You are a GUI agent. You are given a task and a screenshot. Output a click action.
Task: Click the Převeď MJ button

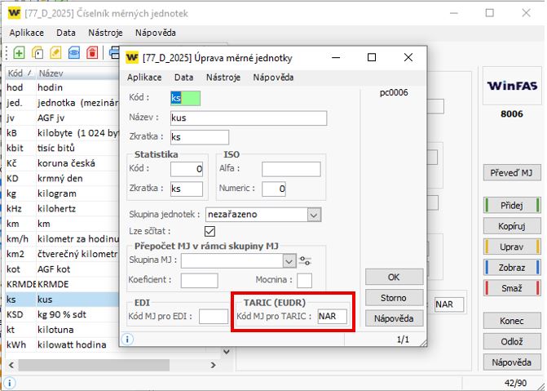(x=513, y=173)
